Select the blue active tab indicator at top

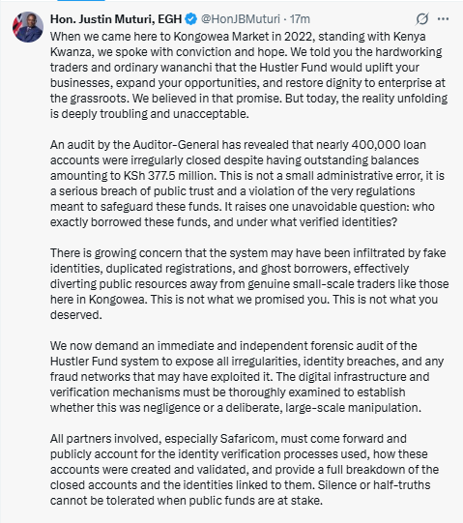81,1
